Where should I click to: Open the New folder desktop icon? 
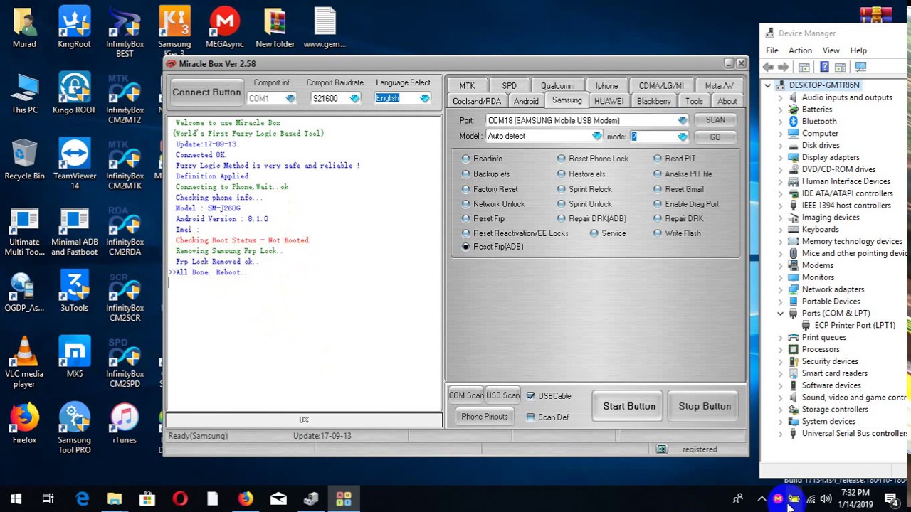pyautogui.click(x=275, y=27)
